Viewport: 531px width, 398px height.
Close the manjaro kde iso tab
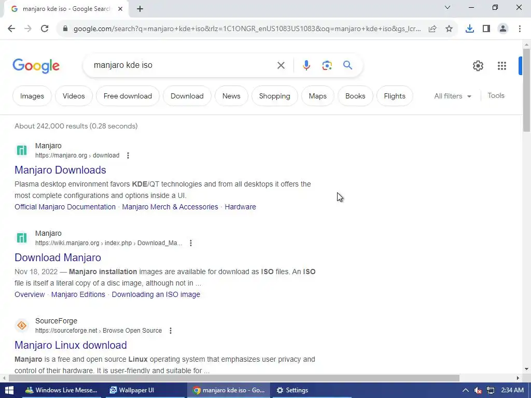point(120,9)
